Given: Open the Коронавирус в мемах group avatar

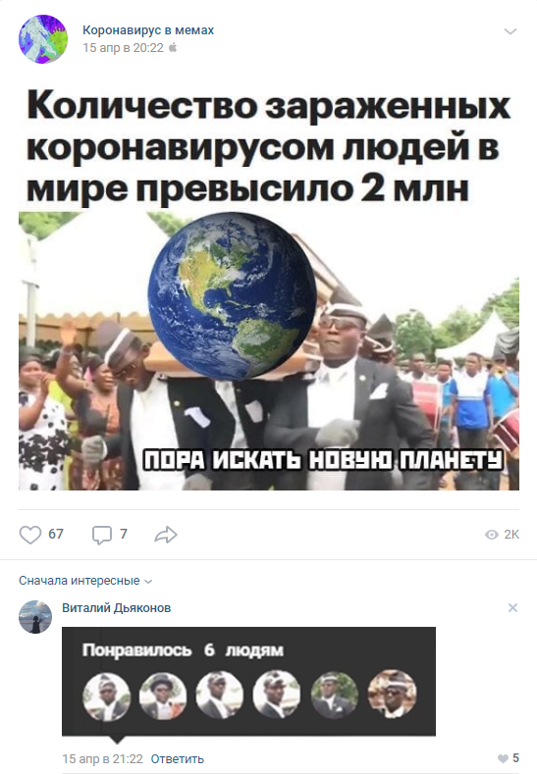Looking at the screenshot, I should pyautogui.click(x=43, y=39).
